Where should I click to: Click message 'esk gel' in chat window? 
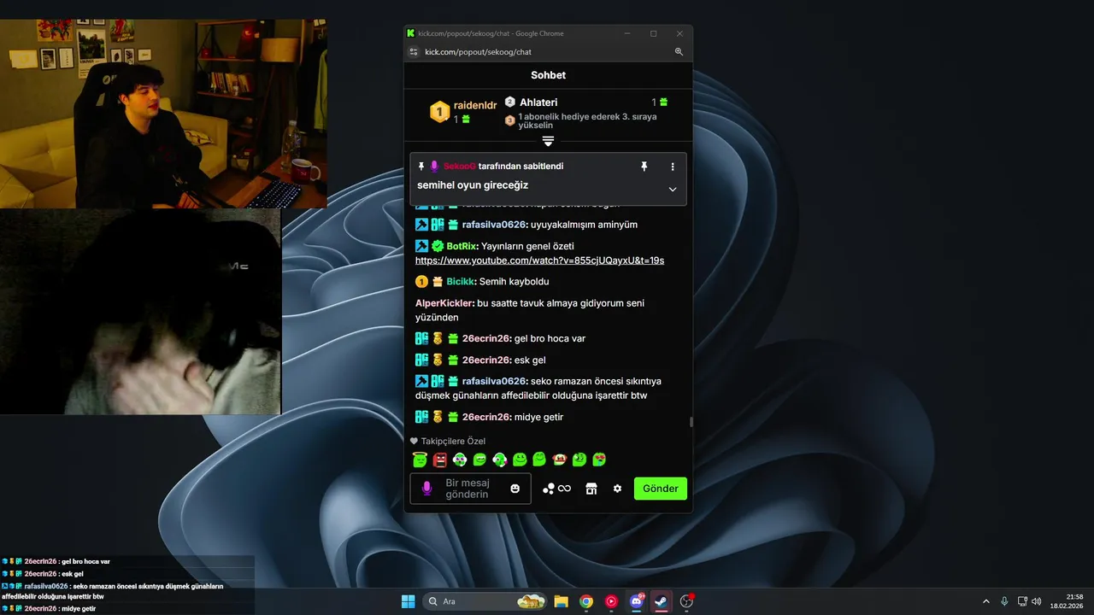(x=530, y=360)
